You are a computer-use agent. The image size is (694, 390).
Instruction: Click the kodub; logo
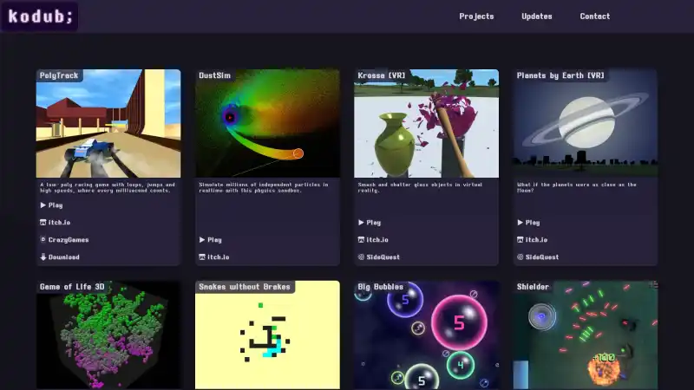coord(39,16)
